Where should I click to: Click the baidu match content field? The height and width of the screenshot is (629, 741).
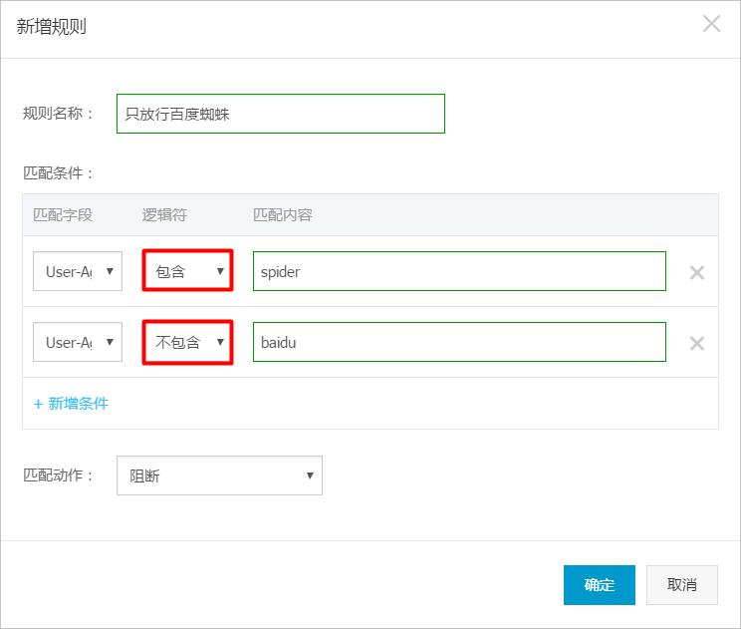(459, 342)
